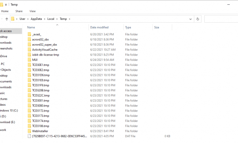The height and width of the screenshot is (143, 238).
Task: Click the date 6/24/2021 9:54 AM
Action: click(x=102, y=60)
